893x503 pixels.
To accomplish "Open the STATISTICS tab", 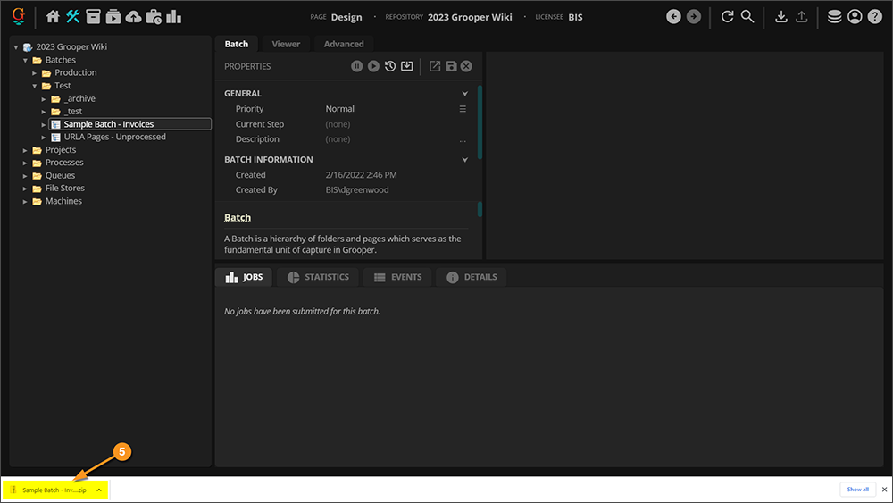I will pyautogui.click(x=318, y=277).
